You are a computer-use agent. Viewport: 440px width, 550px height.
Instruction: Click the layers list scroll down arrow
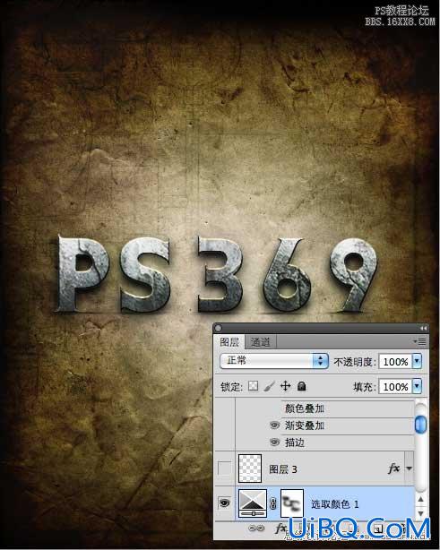(x=420, y=513)
